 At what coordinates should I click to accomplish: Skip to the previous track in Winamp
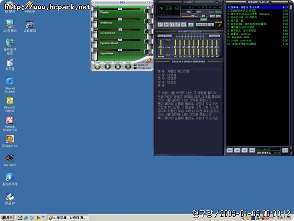[x=161, y=25]
